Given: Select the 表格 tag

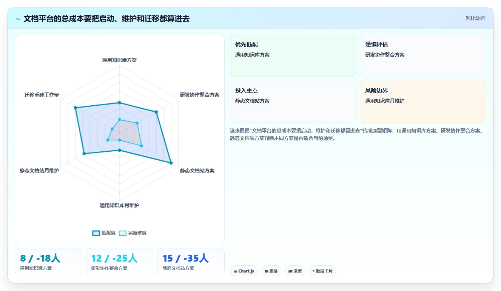Looking at the screenshot, I should [x=271, y=271].
